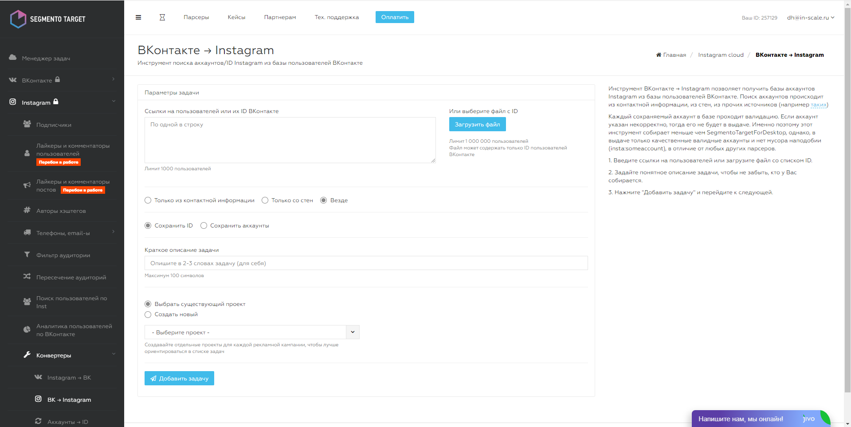Open Фильтр аудитории sidebar item
This screenshot has width=851, height=427.
click(63, 255)
